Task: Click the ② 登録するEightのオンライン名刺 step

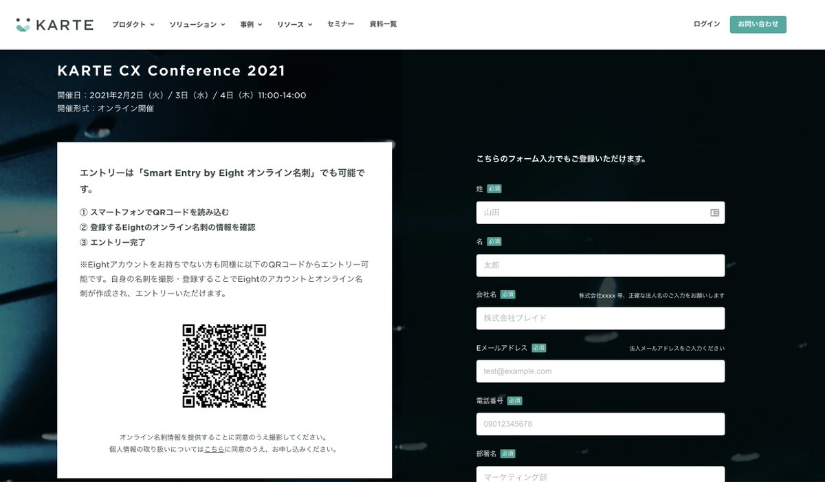Action: [168, 228]
